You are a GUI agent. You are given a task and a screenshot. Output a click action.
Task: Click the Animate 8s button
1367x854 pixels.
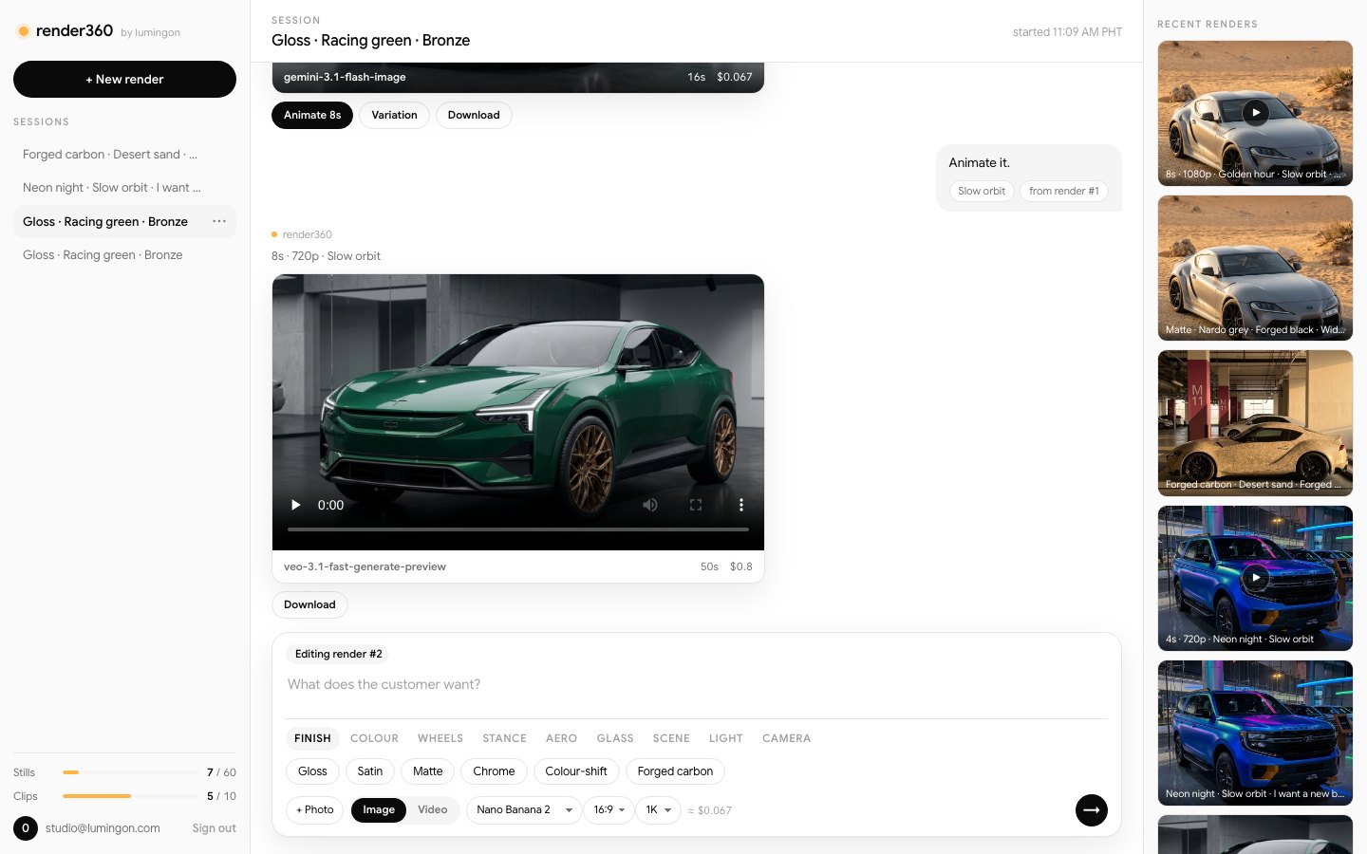(312, 115)
